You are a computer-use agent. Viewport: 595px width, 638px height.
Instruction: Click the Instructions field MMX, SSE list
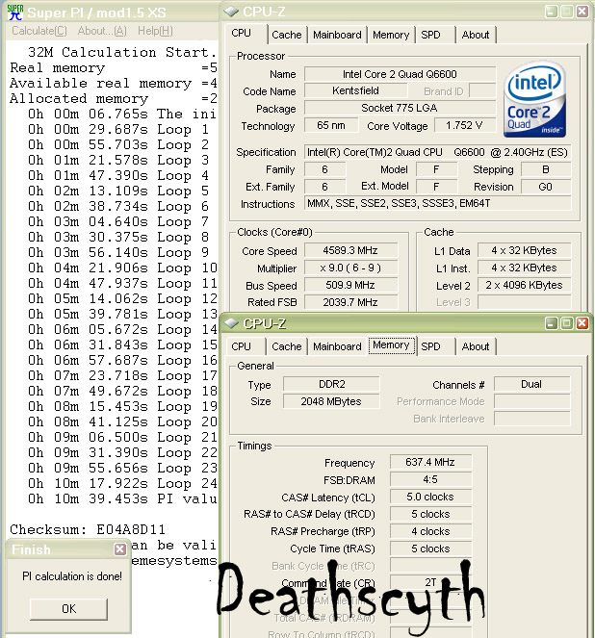pyautogui.click(x=437, y=203)
